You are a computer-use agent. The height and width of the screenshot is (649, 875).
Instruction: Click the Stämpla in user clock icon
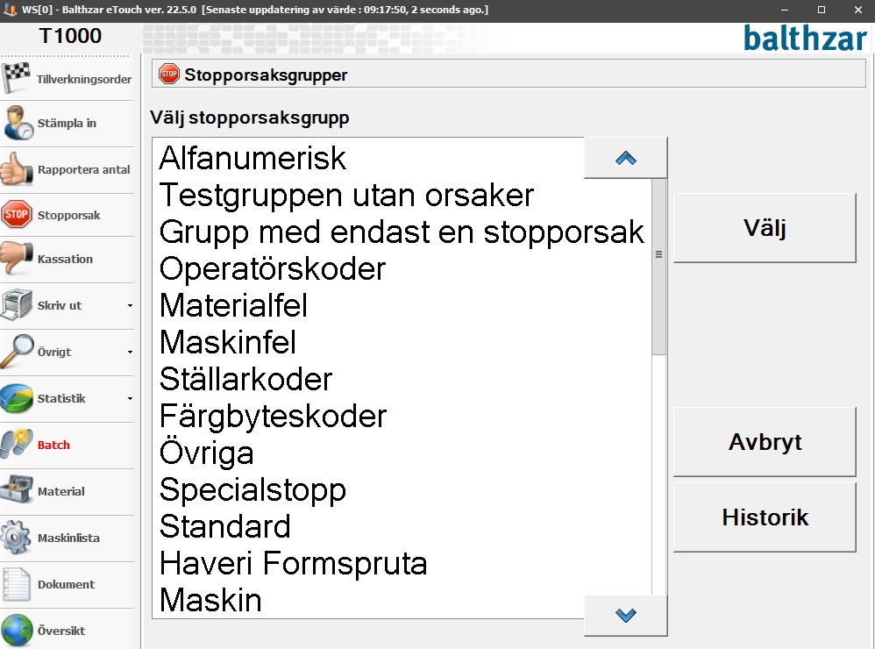[x=18, y=123]
